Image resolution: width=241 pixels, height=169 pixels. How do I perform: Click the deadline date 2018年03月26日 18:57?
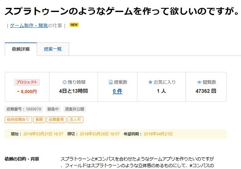[100, 134]
